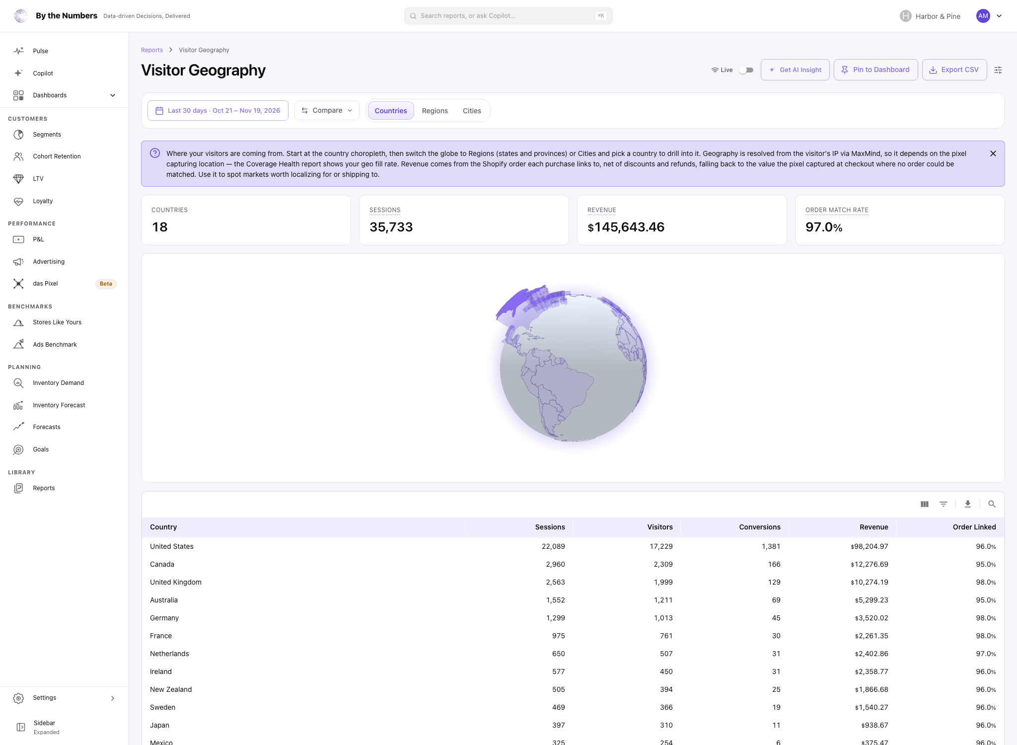Sort by the Sessions column header
Screen dimensions: 1017x745
point(550,527)
